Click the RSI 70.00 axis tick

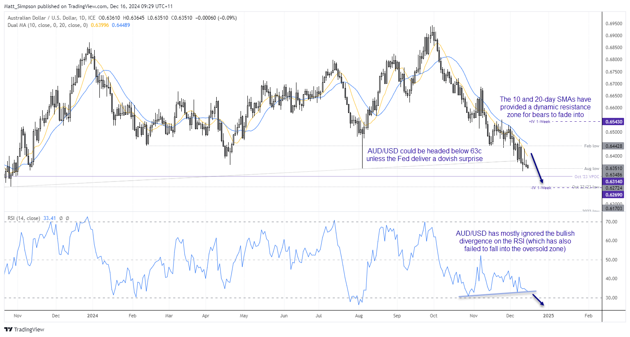(612, 222)
